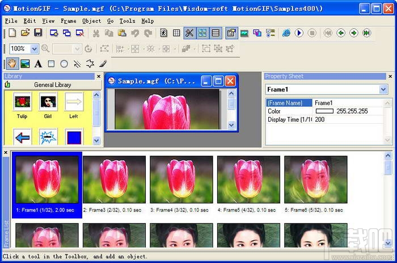Image resolution: width=397 pixels, height=263 pixels.
Task: Pick the Rectangle shape tool
Action: point(51,64)
